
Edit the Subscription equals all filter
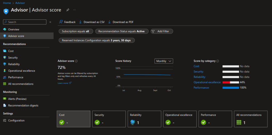(75, 31)
